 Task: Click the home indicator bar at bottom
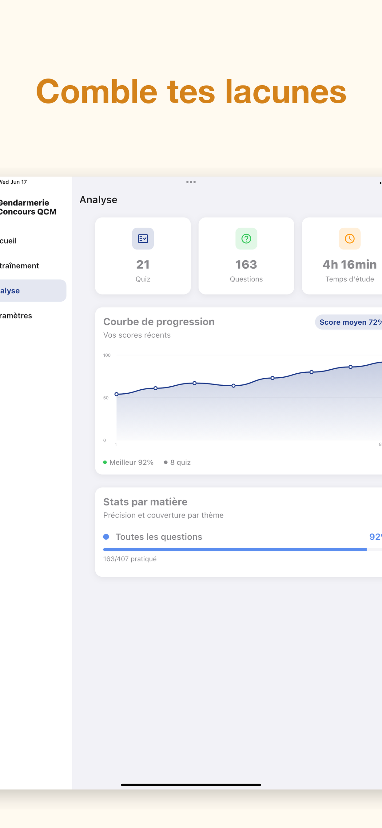[x=191, y=785]
